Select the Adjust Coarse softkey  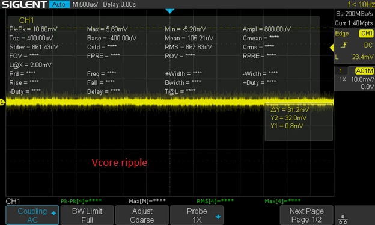[142, 215]
